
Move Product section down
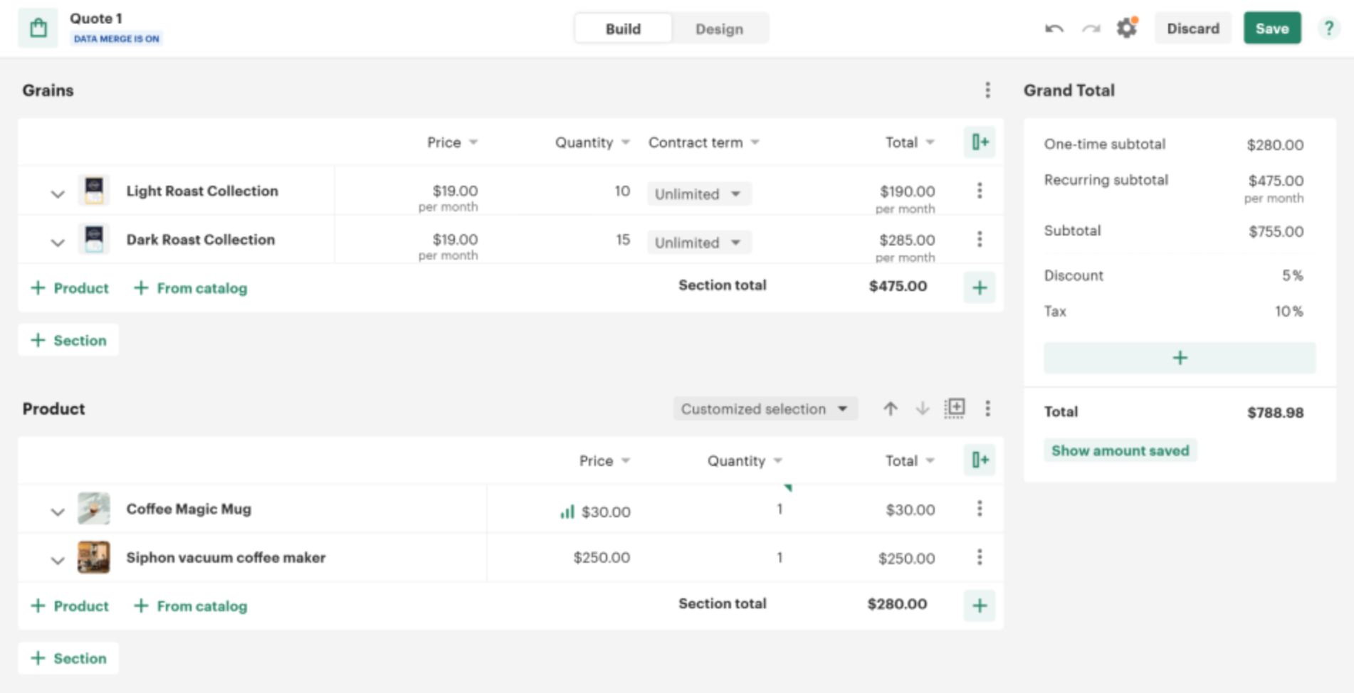click(922, 408)
